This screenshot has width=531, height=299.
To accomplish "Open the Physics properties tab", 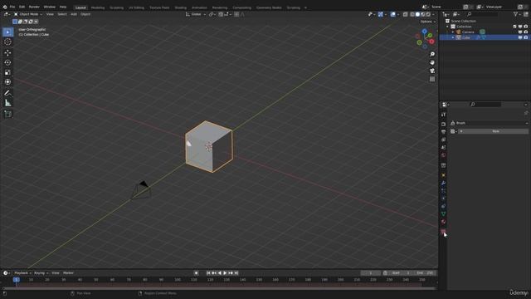I will click(443, 199).
